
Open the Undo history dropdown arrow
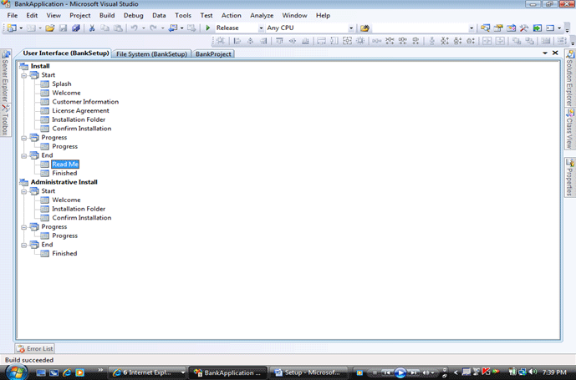click(143, 28)
